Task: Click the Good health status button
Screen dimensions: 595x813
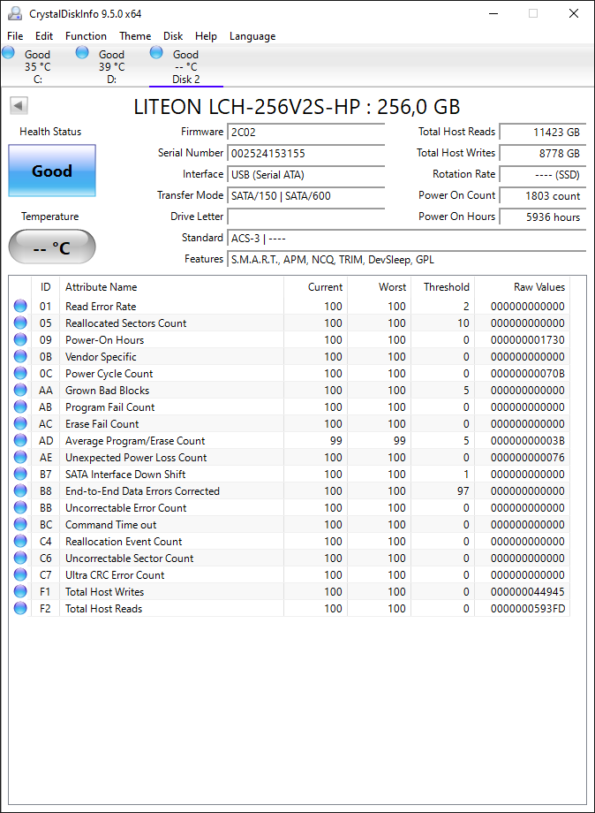Action: point(52,171)
